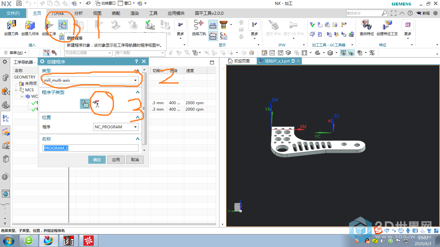Click the 取消 button in dialog
This screenshot has height=247, width=440.
click(135, 160)
